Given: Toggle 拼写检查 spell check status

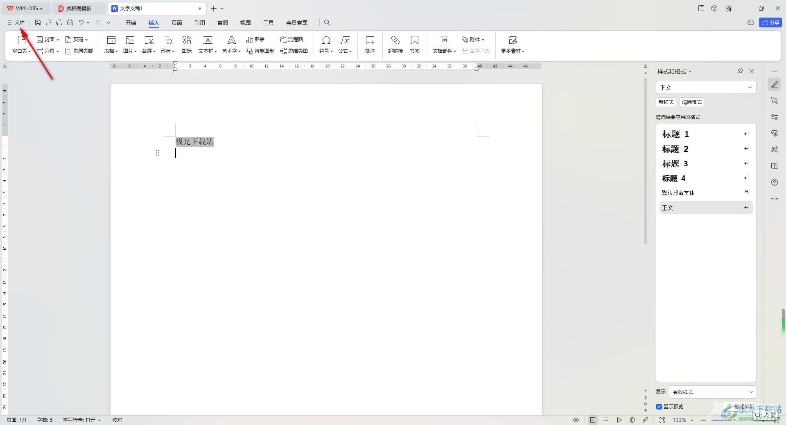Looking at the screenshot, I should 81,420.
